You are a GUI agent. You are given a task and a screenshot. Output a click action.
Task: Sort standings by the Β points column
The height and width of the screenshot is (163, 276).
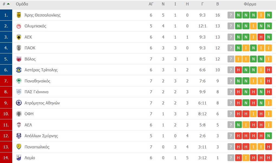(217, 4)
